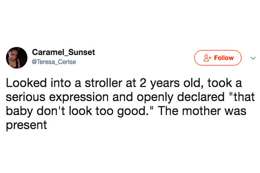This screenshot has width=260, height=173.
Task: Follow the Caramel_Sunset account
Action: pos(218,58)
